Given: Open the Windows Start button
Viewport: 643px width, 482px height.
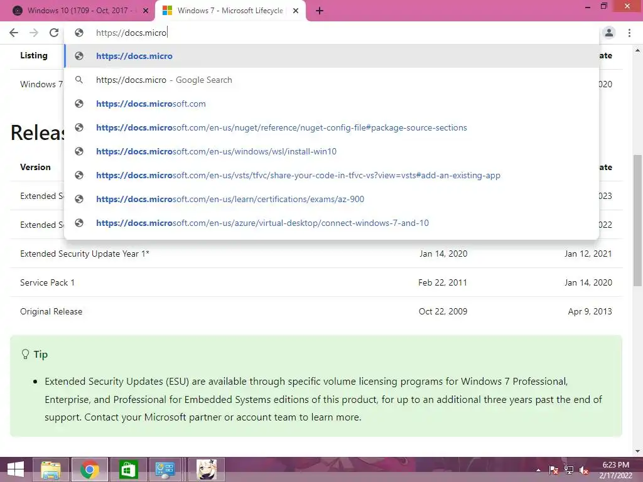Looking at the screenshot, I should pos(15,469).
